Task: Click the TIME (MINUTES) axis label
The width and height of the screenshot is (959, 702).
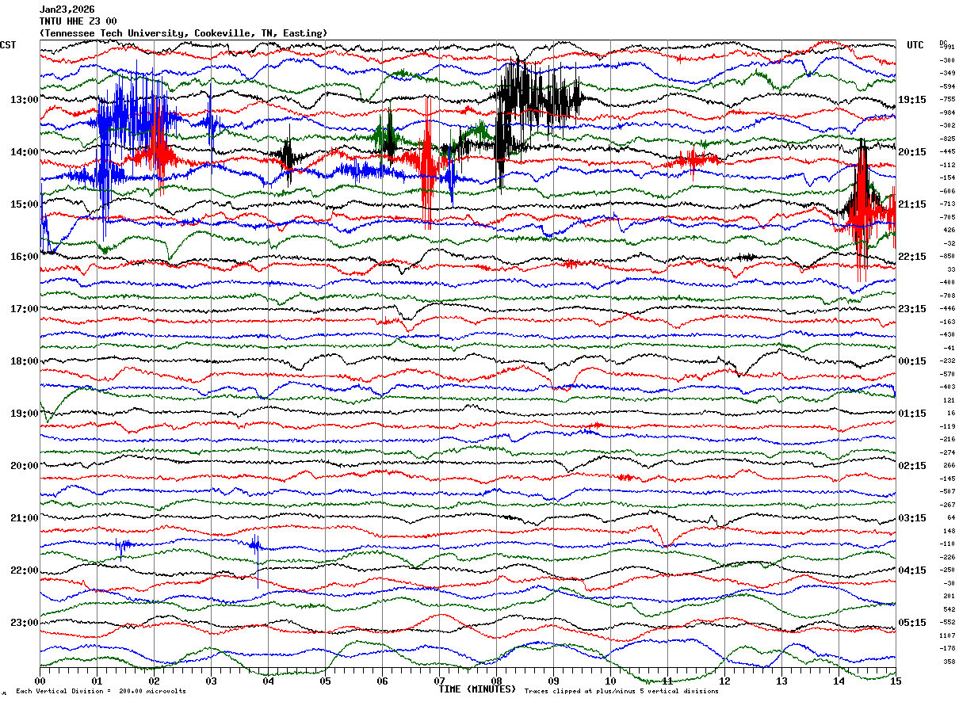Action: coord(476,689)
